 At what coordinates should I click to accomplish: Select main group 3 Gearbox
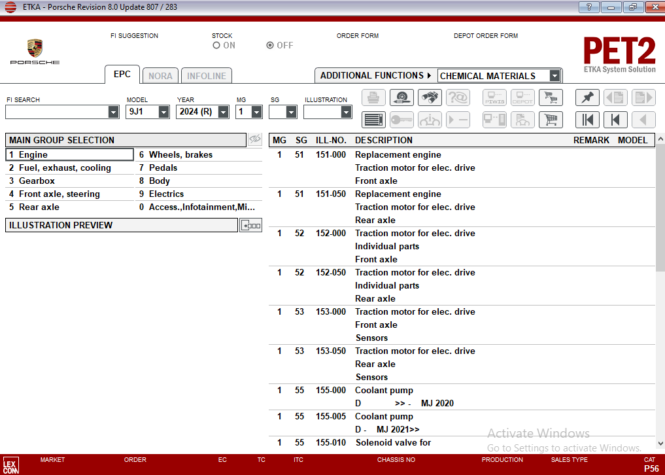[69, 181]
